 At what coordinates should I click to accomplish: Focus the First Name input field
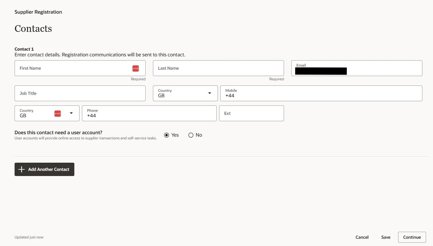[80, 68]
